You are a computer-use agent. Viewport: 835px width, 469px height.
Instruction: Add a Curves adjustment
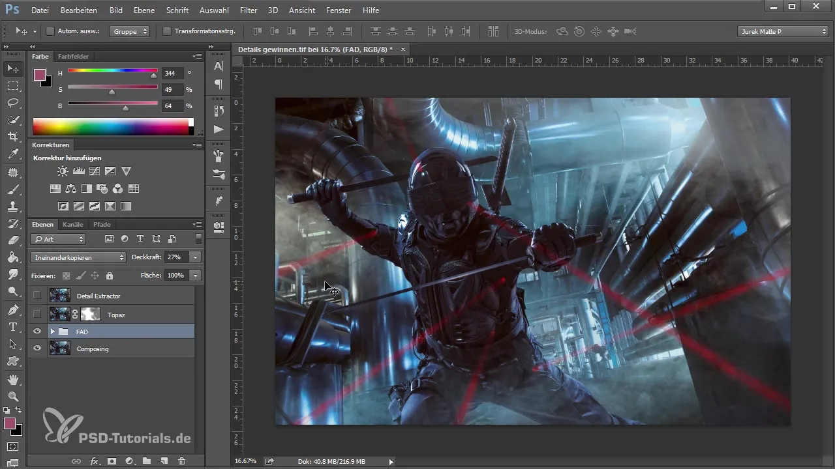point(95,171)
